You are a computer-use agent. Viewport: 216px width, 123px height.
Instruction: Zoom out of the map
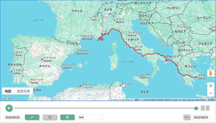[211, 93]
